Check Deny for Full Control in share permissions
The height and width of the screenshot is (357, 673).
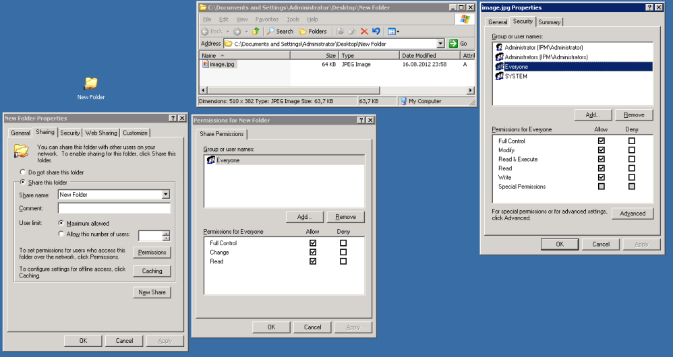(x=343, y=243)
